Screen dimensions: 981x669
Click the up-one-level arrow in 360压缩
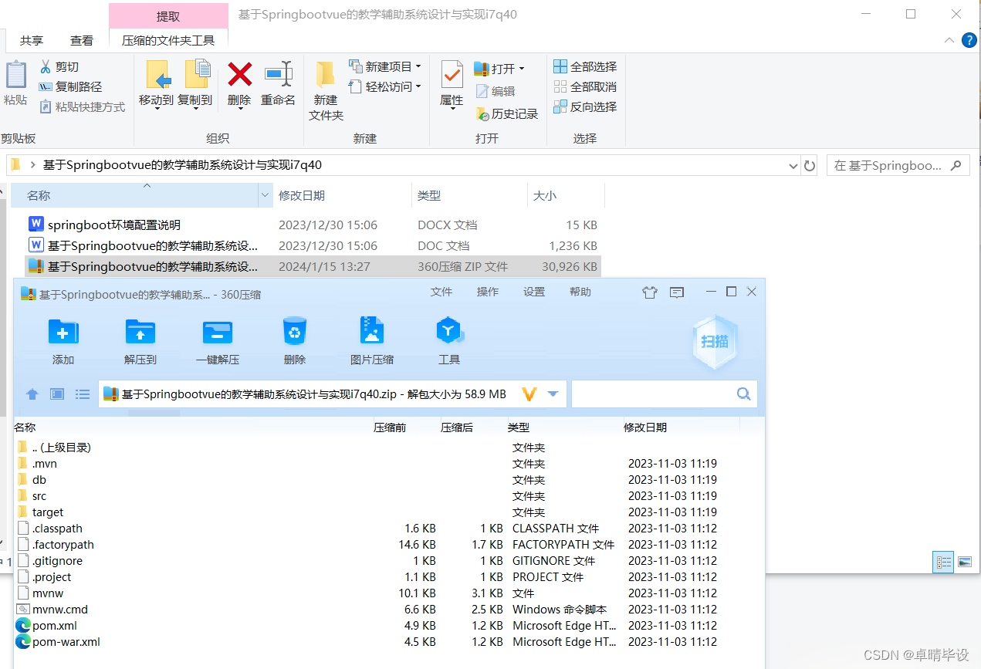(32, 394)
